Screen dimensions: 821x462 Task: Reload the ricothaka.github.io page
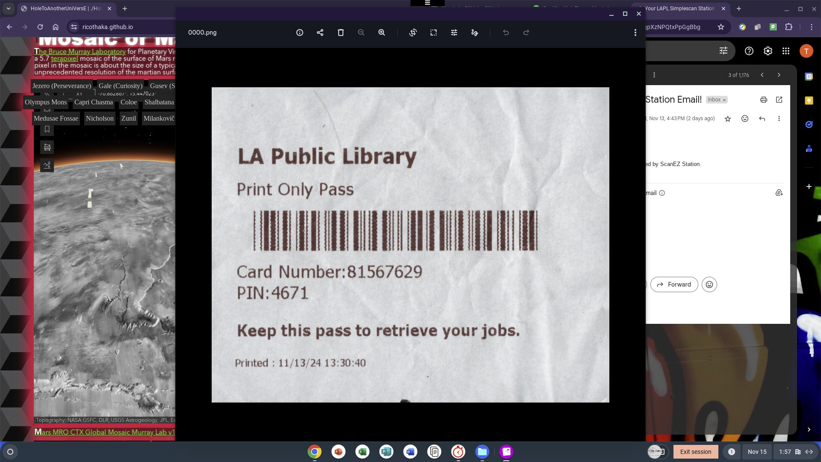coord(40,27)
